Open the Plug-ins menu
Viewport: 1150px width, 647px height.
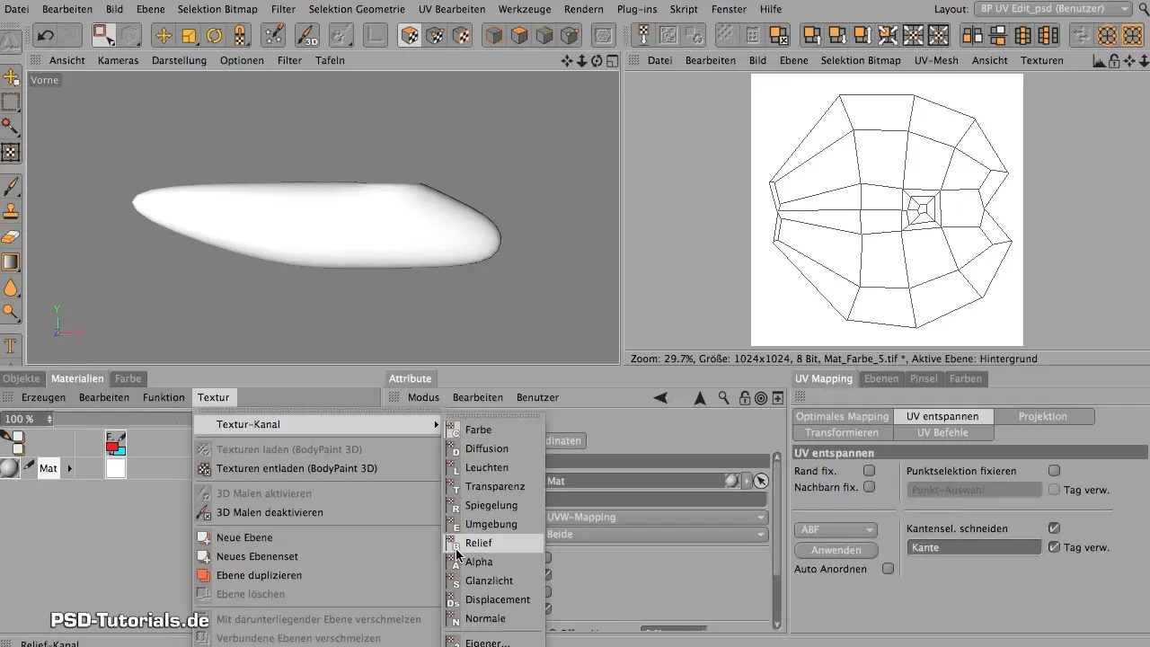(637, 9)
